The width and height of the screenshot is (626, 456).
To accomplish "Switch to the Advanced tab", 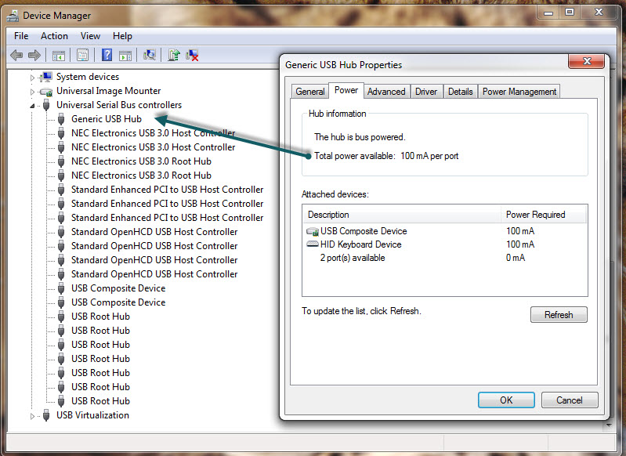I will (386, 92).
